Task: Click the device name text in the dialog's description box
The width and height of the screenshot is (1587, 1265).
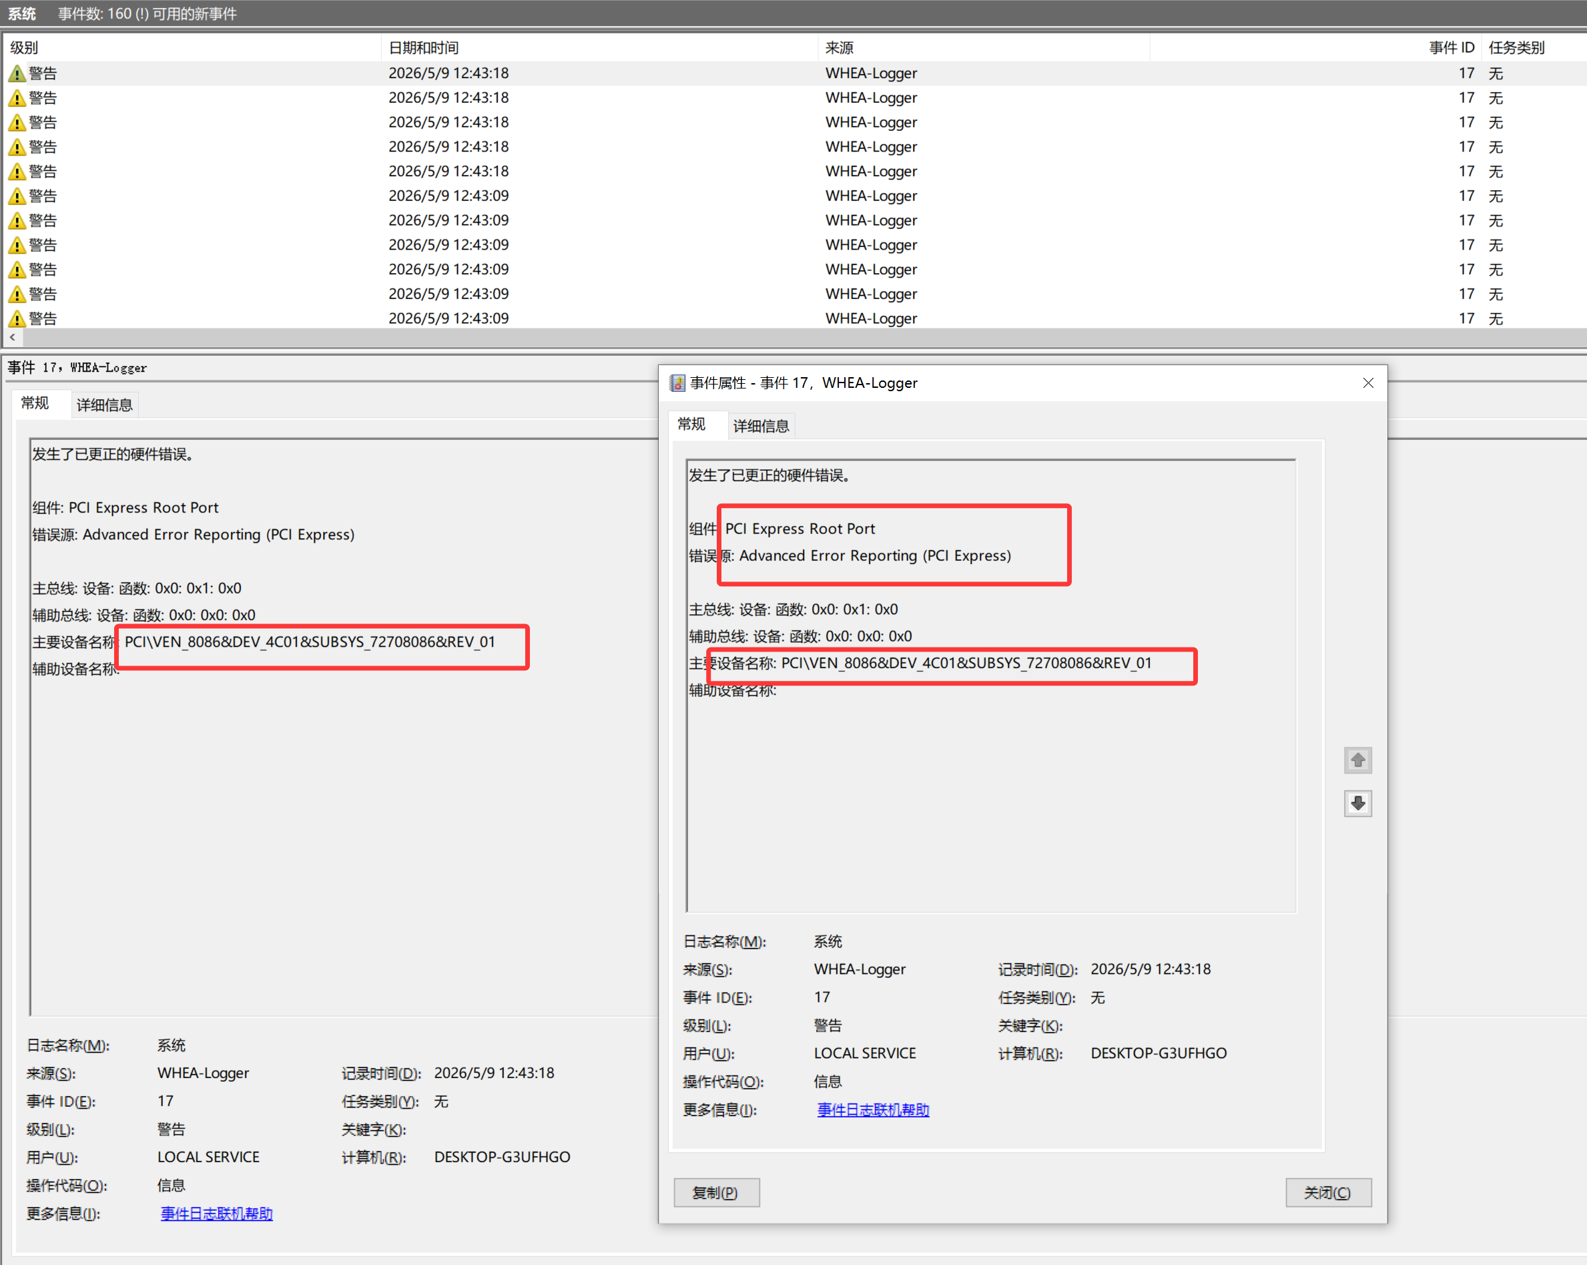Action: (966, 663)
